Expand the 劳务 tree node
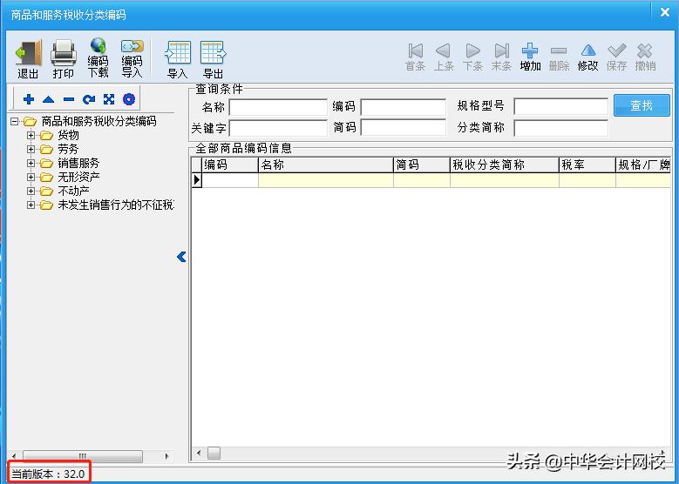The height and width of the screenshot is (484, 679). pyautogui.click(x=31, y=149)
